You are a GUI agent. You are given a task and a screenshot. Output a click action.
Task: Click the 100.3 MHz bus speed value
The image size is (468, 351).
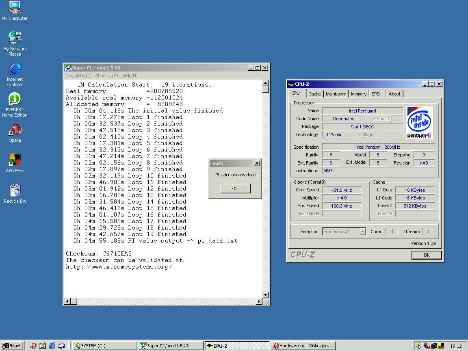pyautogui.click(x=342, y=206)
